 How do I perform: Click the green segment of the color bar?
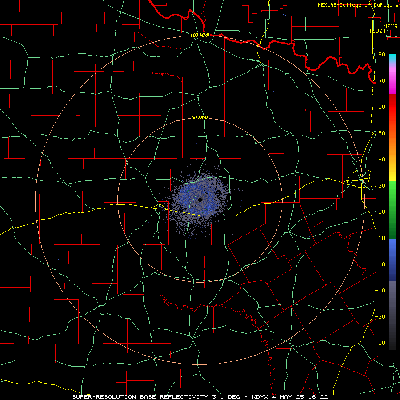pyautogui.click(x=392, y=210)
